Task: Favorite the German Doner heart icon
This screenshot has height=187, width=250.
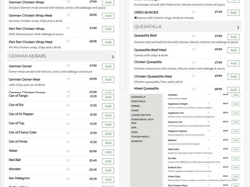Action: pos(68,66)
